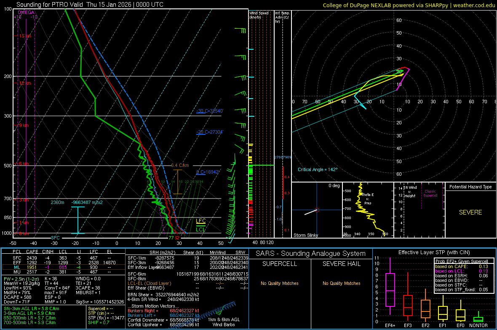Click the 'Potential Hazard Type' heading
The height and width of the screenshot is (330, 497).
pyautogui.click(x=470, y=187)
